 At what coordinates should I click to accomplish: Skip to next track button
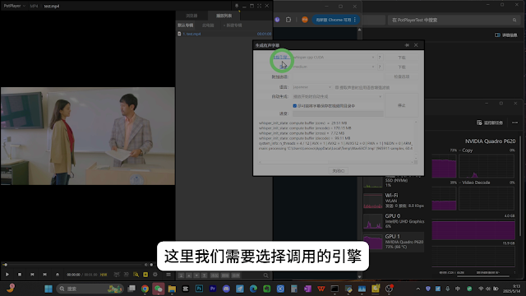click(x=44, y=275)
